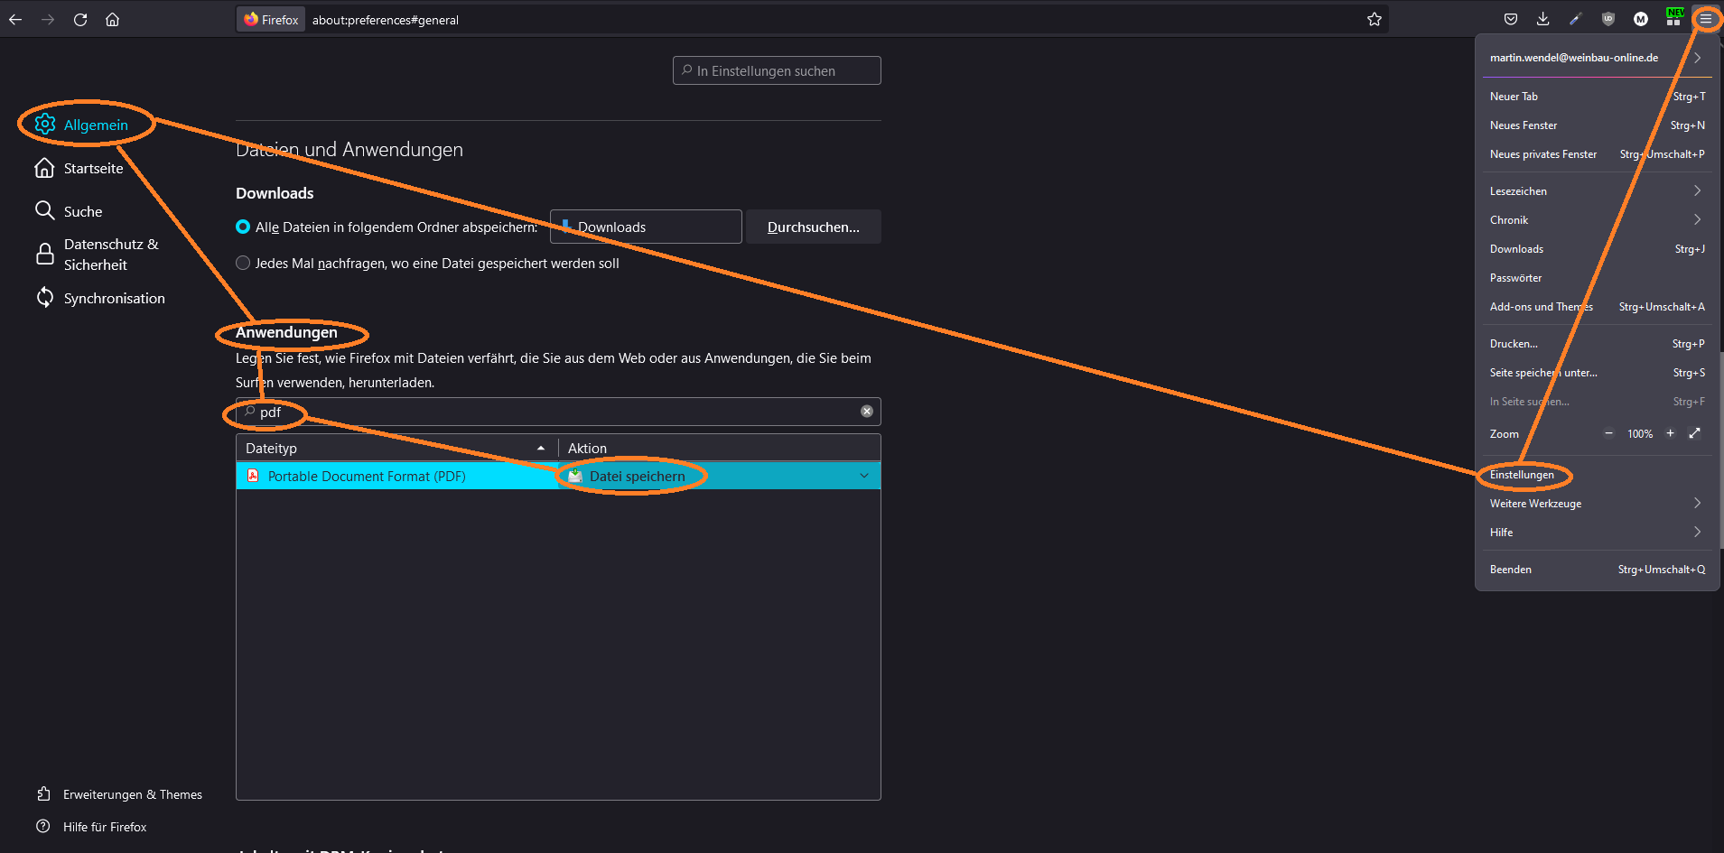This screenshot has height=853, width=1724.
Task: Reload the page with the refresh icon
Action: [x=80, y=19]
